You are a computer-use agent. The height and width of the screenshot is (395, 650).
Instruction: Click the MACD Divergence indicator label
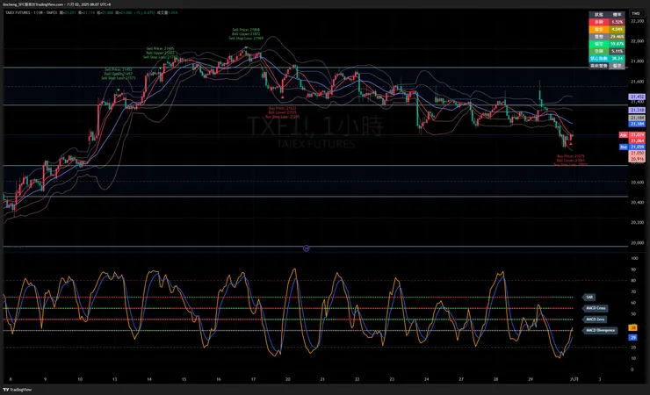601,331
